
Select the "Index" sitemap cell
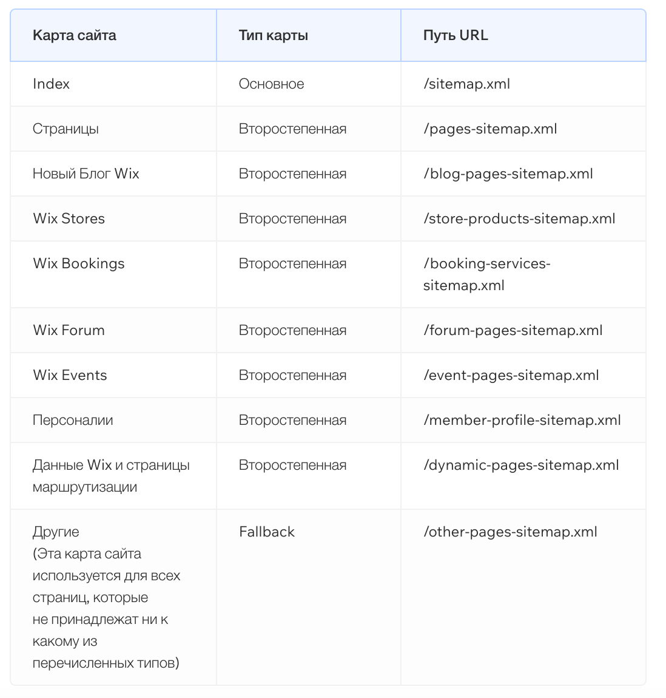pos(51,84)
